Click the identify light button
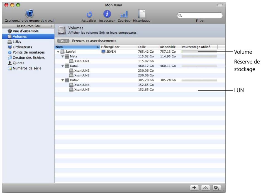Screen dimensions: 261x193 coord(205,188)
